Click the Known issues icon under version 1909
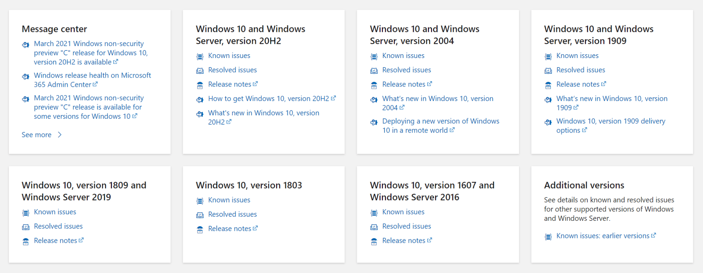703x273 pixels. (x=548, y=57)
